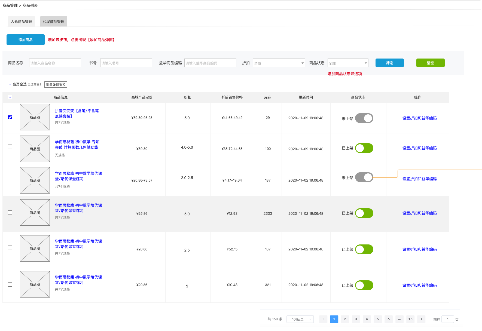Image resolution: width=482 pixels, height=331 pixels.
Task: Open the 商品状态 filter dropdown
Action: (348, 63)
